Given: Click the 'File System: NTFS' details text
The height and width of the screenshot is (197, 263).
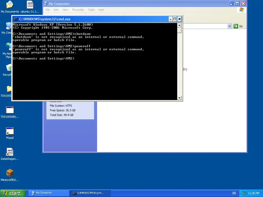Looking at the screenshot, I should 61,106.
